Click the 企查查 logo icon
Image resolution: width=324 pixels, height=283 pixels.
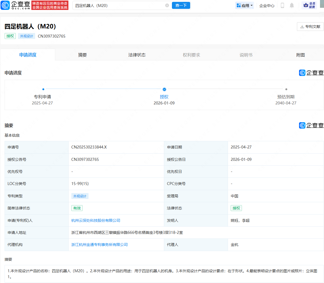click(x=5, y=5)
